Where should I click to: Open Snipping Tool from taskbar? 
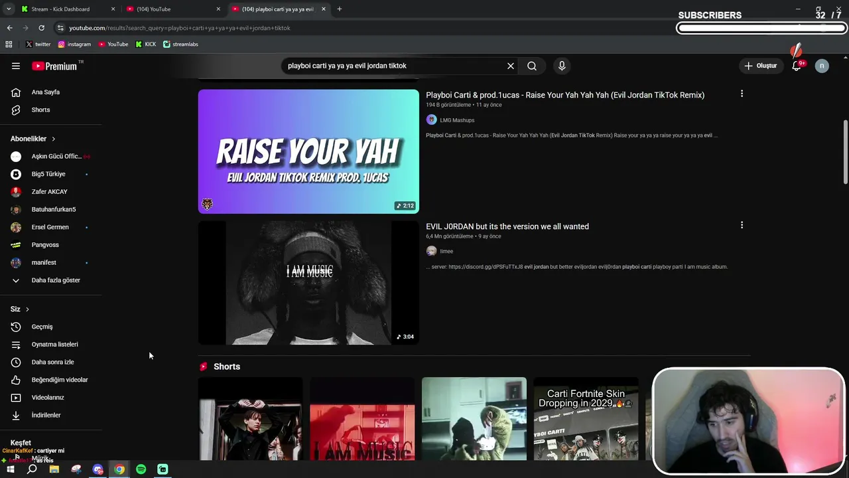coord(76,469)
